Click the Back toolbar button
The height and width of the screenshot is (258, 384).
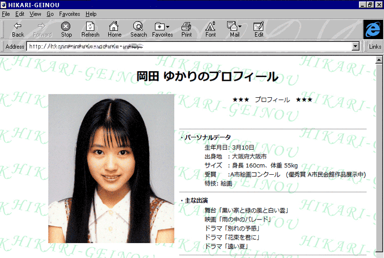(18, 29)
